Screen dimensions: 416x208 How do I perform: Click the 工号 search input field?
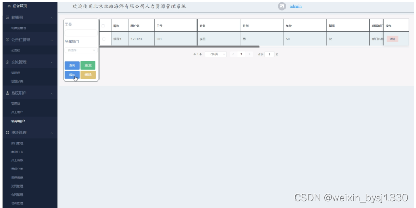[81, 33]
